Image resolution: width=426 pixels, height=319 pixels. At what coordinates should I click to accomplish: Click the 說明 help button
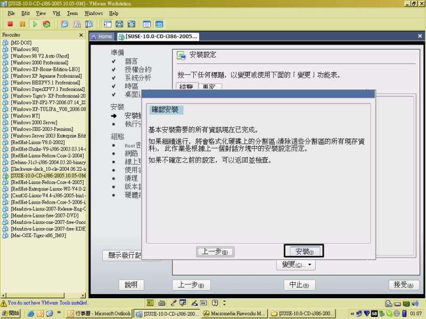point(131,285)
